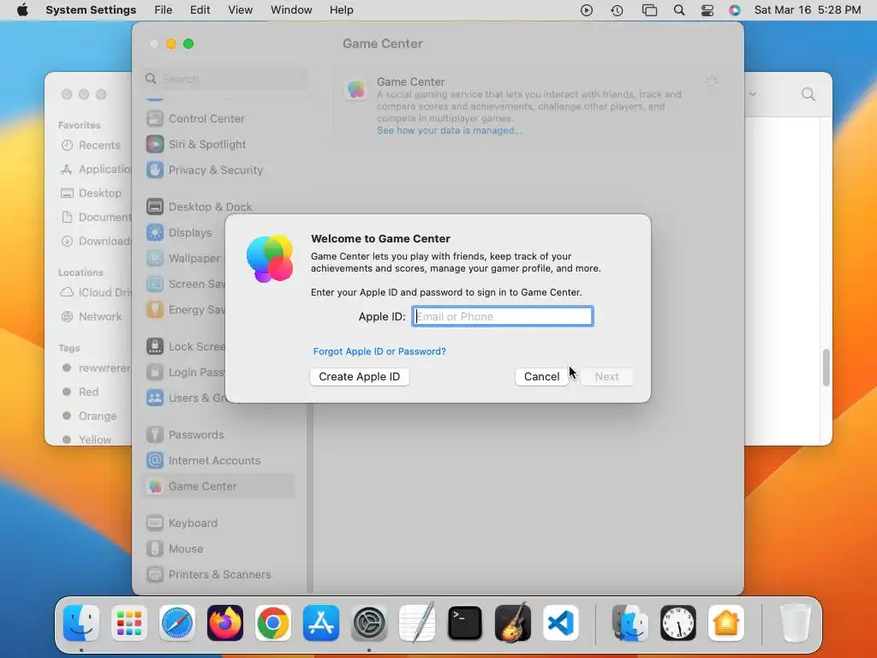The width and height of the screenshot is (877, 658).
Task: Select Siri & Spotlight in sidebar
Action: [x=218, y=144]
